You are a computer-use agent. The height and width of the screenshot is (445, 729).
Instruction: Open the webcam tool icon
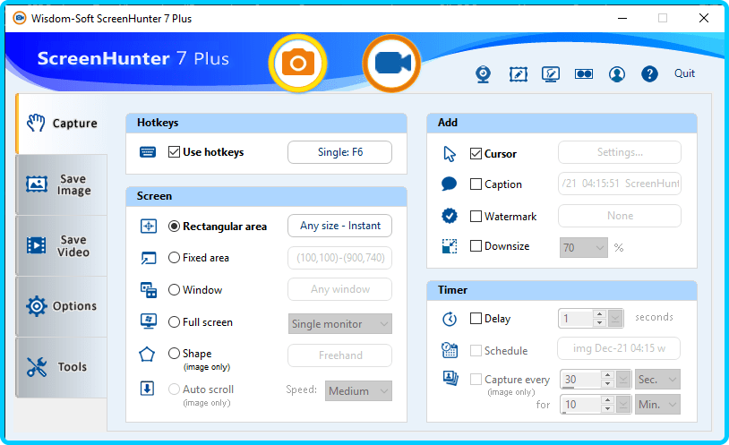[483, 74]
